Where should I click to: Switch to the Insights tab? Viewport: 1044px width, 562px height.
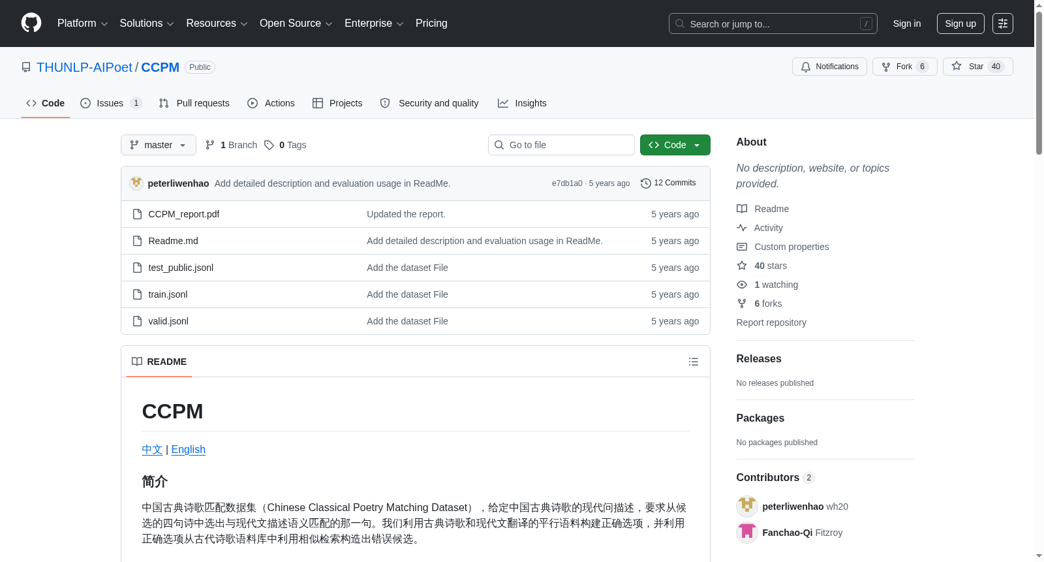coord(522,103)
